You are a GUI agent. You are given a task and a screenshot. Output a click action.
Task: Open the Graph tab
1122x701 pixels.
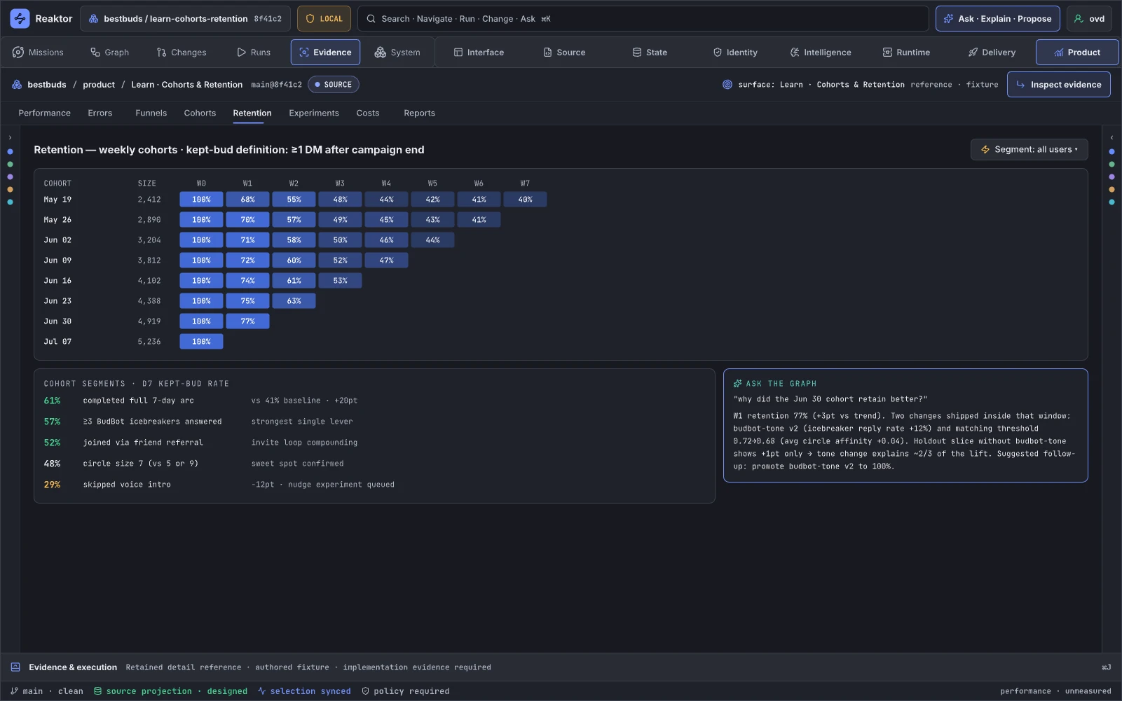click(109, 53)
